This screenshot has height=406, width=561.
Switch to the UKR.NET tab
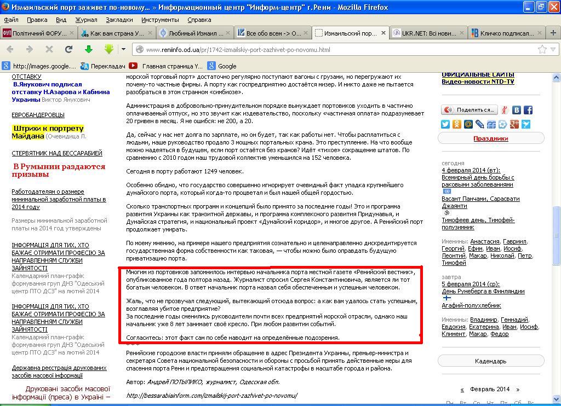pos(428,33)
